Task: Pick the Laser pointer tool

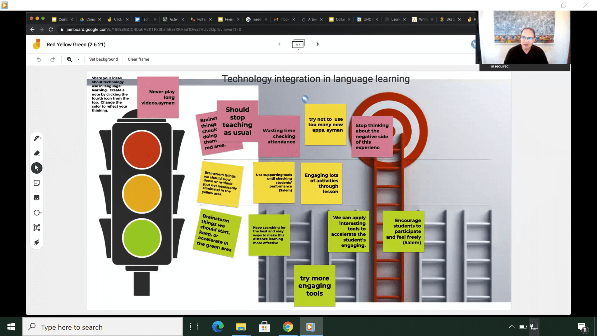Action: coord(37,242)
